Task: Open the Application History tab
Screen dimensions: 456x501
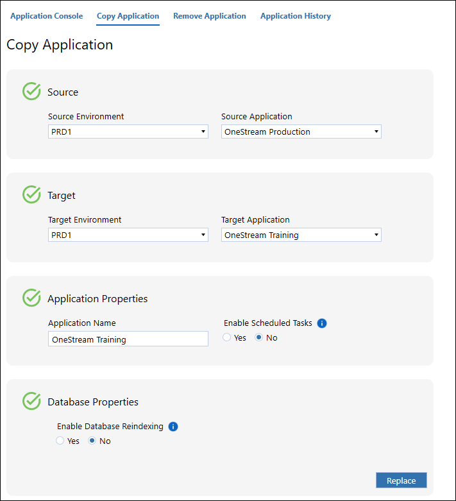Action: click(x=296, y=16)
